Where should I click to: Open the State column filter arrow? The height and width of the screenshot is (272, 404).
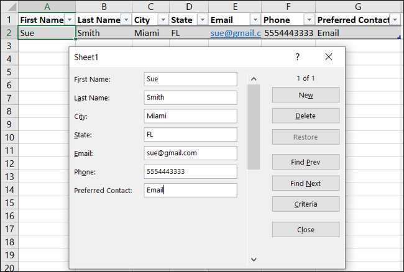(202, 20)
